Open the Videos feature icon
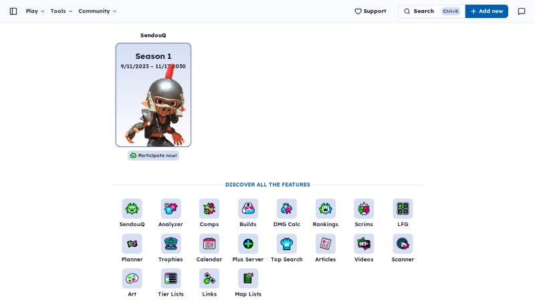Image resolution: width=535 pixels, height=301 pixels. pos(364,243)
